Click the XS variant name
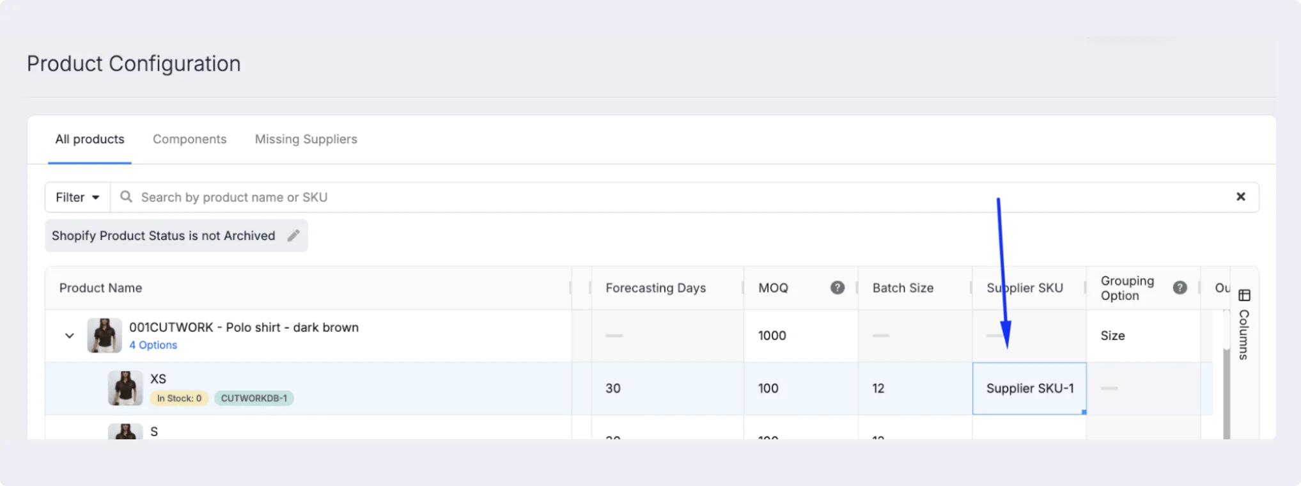Image resolution: width=1301 pixels, height=486 pixels. point(158,379)
